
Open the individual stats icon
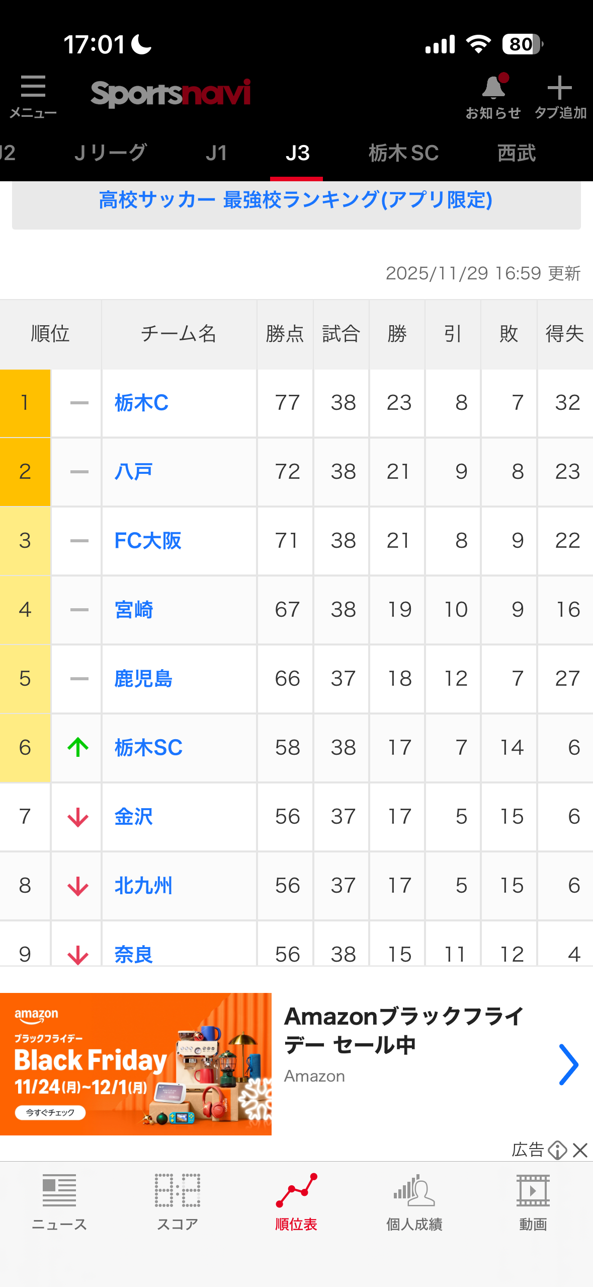pos(414,1191)
